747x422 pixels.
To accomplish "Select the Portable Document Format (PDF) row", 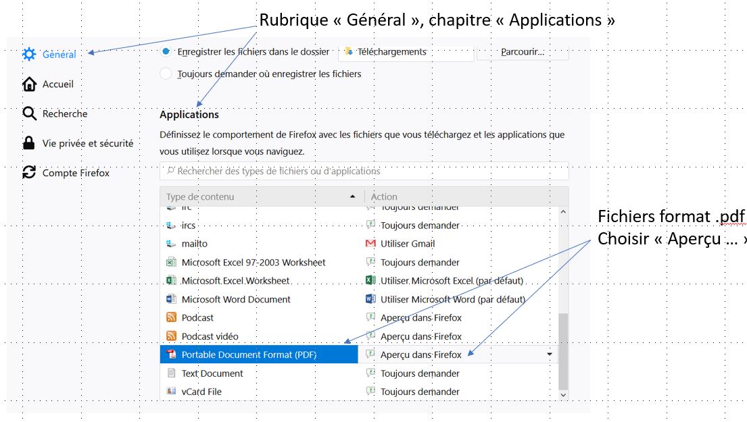I will pos(259,354).
